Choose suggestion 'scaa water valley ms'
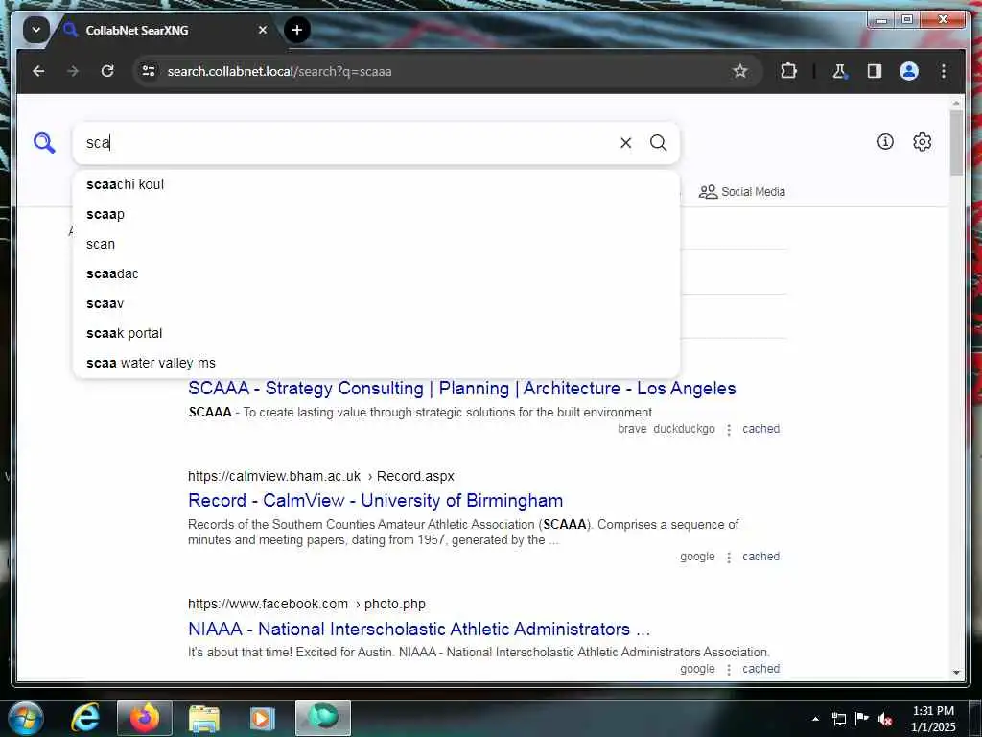 tap(376, 363)
